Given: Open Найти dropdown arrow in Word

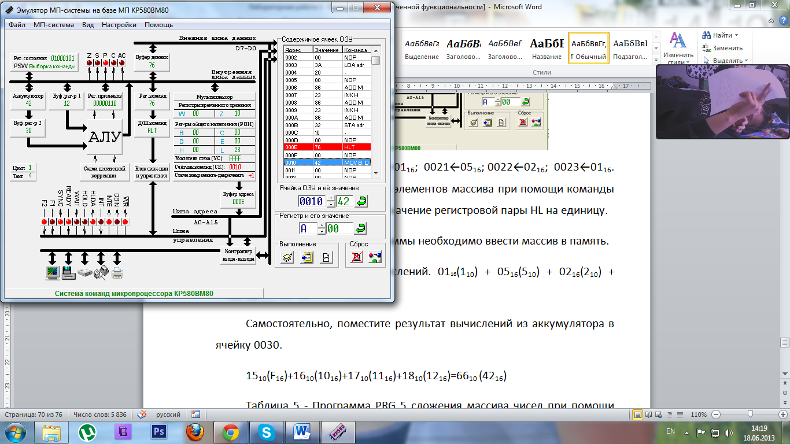Looking at the screenshot, I should coord(737,36).
